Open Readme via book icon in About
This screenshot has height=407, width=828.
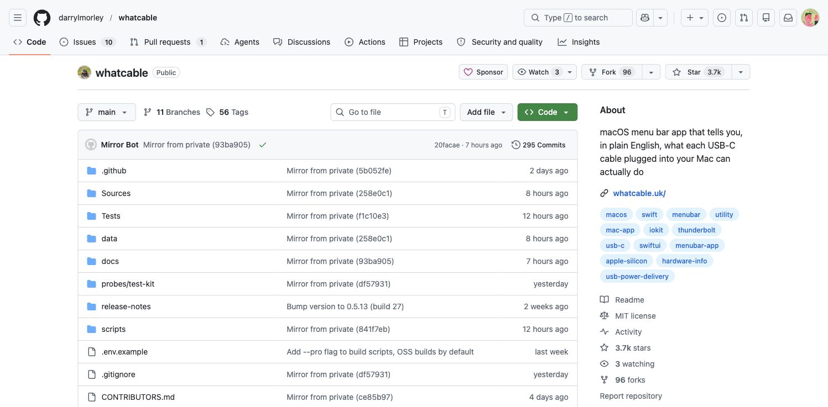[x=605, y=300]
